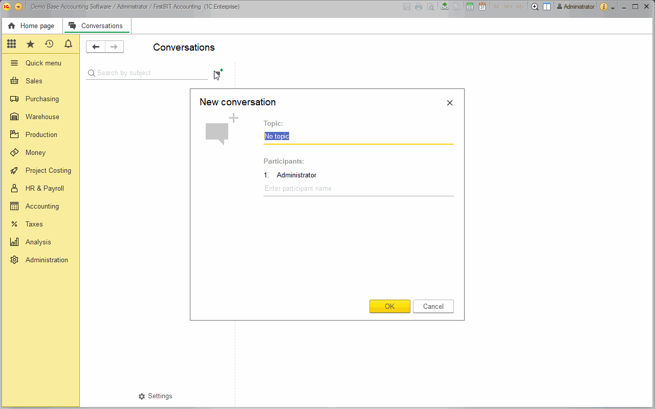This screenshot has height=409, width=655.
Task: Open the Favorites star panel
Action: click(x=30, y=43)
